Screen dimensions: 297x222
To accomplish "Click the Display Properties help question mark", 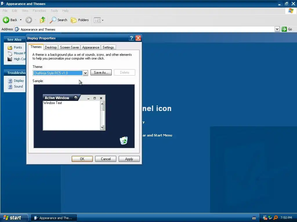I will (131, 38).
